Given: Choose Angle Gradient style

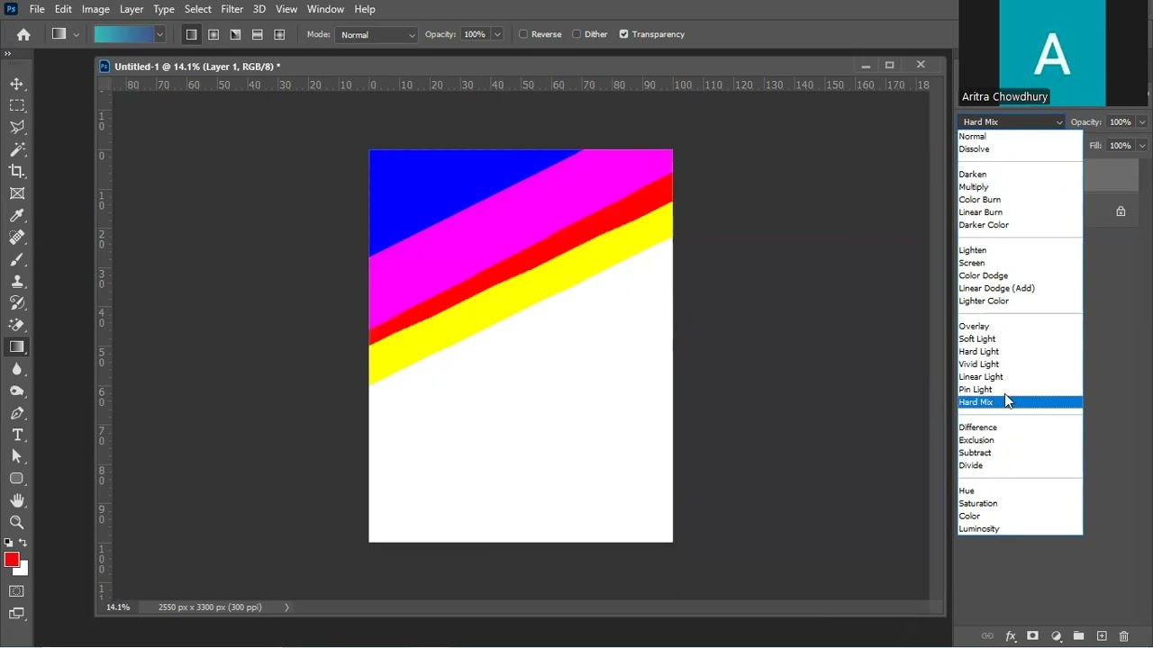Looking at the screenshot, I should click(x=235, y=34).
